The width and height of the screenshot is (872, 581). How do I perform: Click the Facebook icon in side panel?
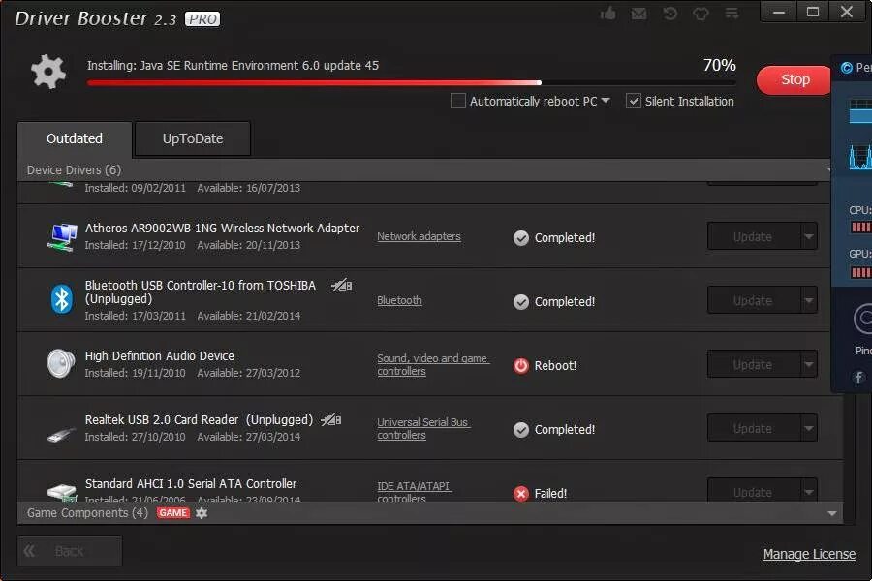coord(858,378)
